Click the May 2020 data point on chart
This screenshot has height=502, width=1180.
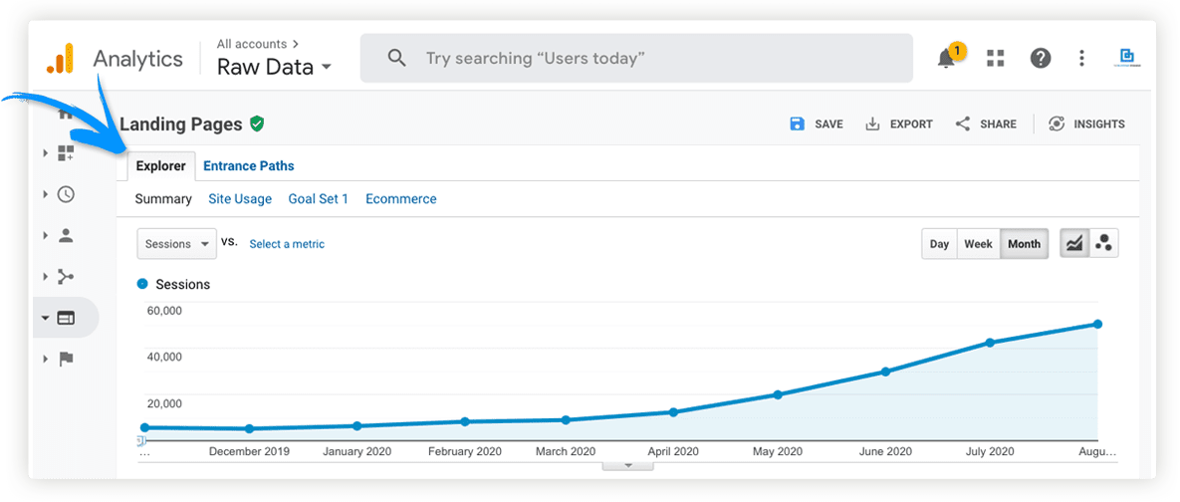778,395
